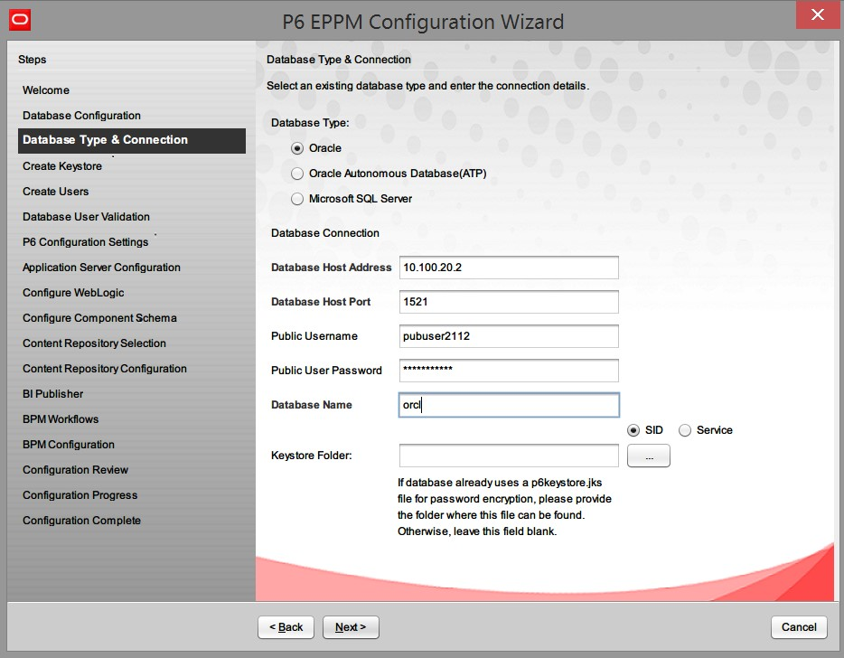Click the empty Keystore Folder field
844x658 pixels.
509,456
